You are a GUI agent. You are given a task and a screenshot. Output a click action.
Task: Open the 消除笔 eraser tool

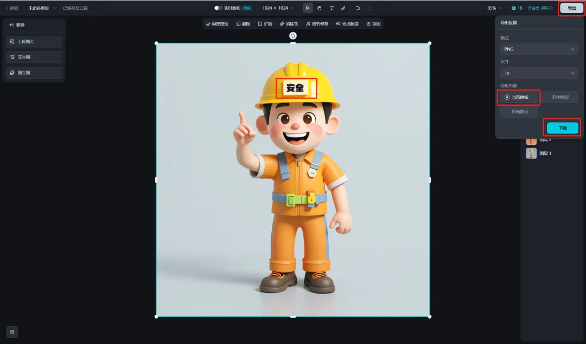click(x=289, y=24)
